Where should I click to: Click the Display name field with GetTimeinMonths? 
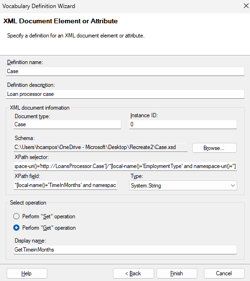[x=125, y=250]
